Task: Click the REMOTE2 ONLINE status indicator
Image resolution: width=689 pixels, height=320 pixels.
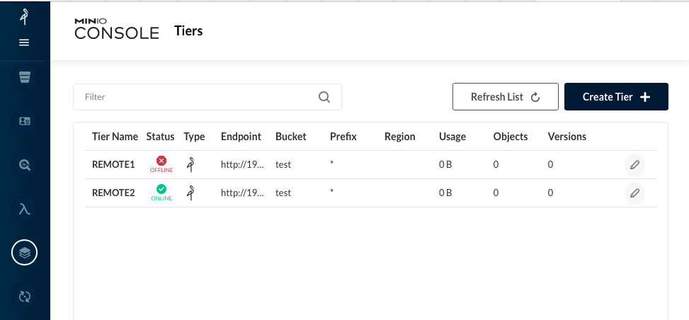Action: click(x=161, y=193)
